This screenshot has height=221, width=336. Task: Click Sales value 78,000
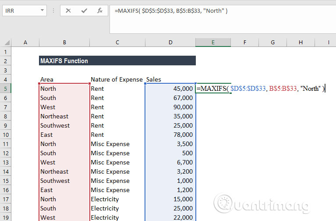pos(183,135)
